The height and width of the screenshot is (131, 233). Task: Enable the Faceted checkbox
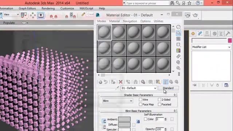tap(159, 104)
